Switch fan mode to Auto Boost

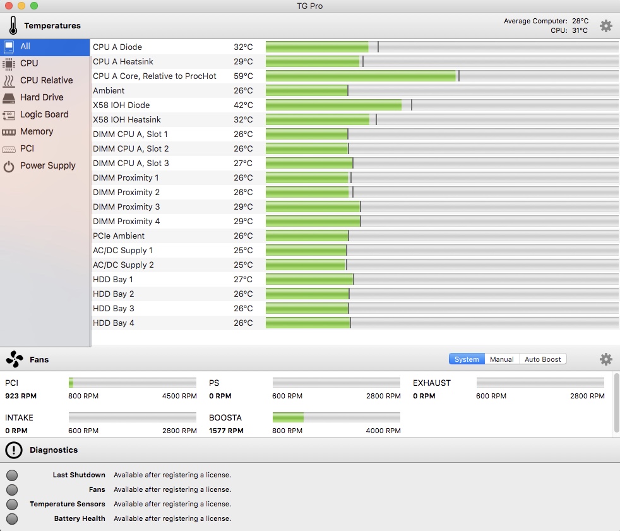(x=542, y=359)
